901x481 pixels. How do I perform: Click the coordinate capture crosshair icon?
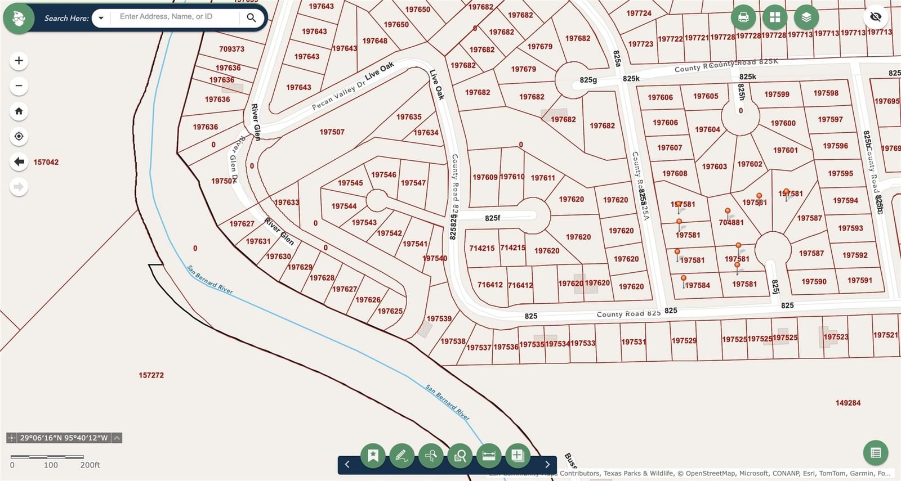[x=11, y=438]
